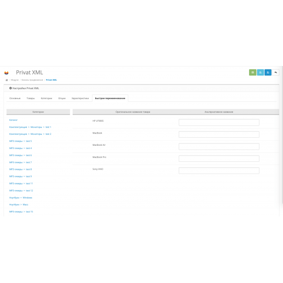283x283 pixels.
Task: Click the light blue save icon button
Action: (260, 72)
